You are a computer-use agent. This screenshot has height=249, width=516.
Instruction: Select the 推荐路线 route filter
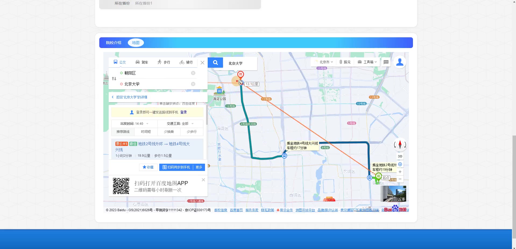click(x=123, y=132)
